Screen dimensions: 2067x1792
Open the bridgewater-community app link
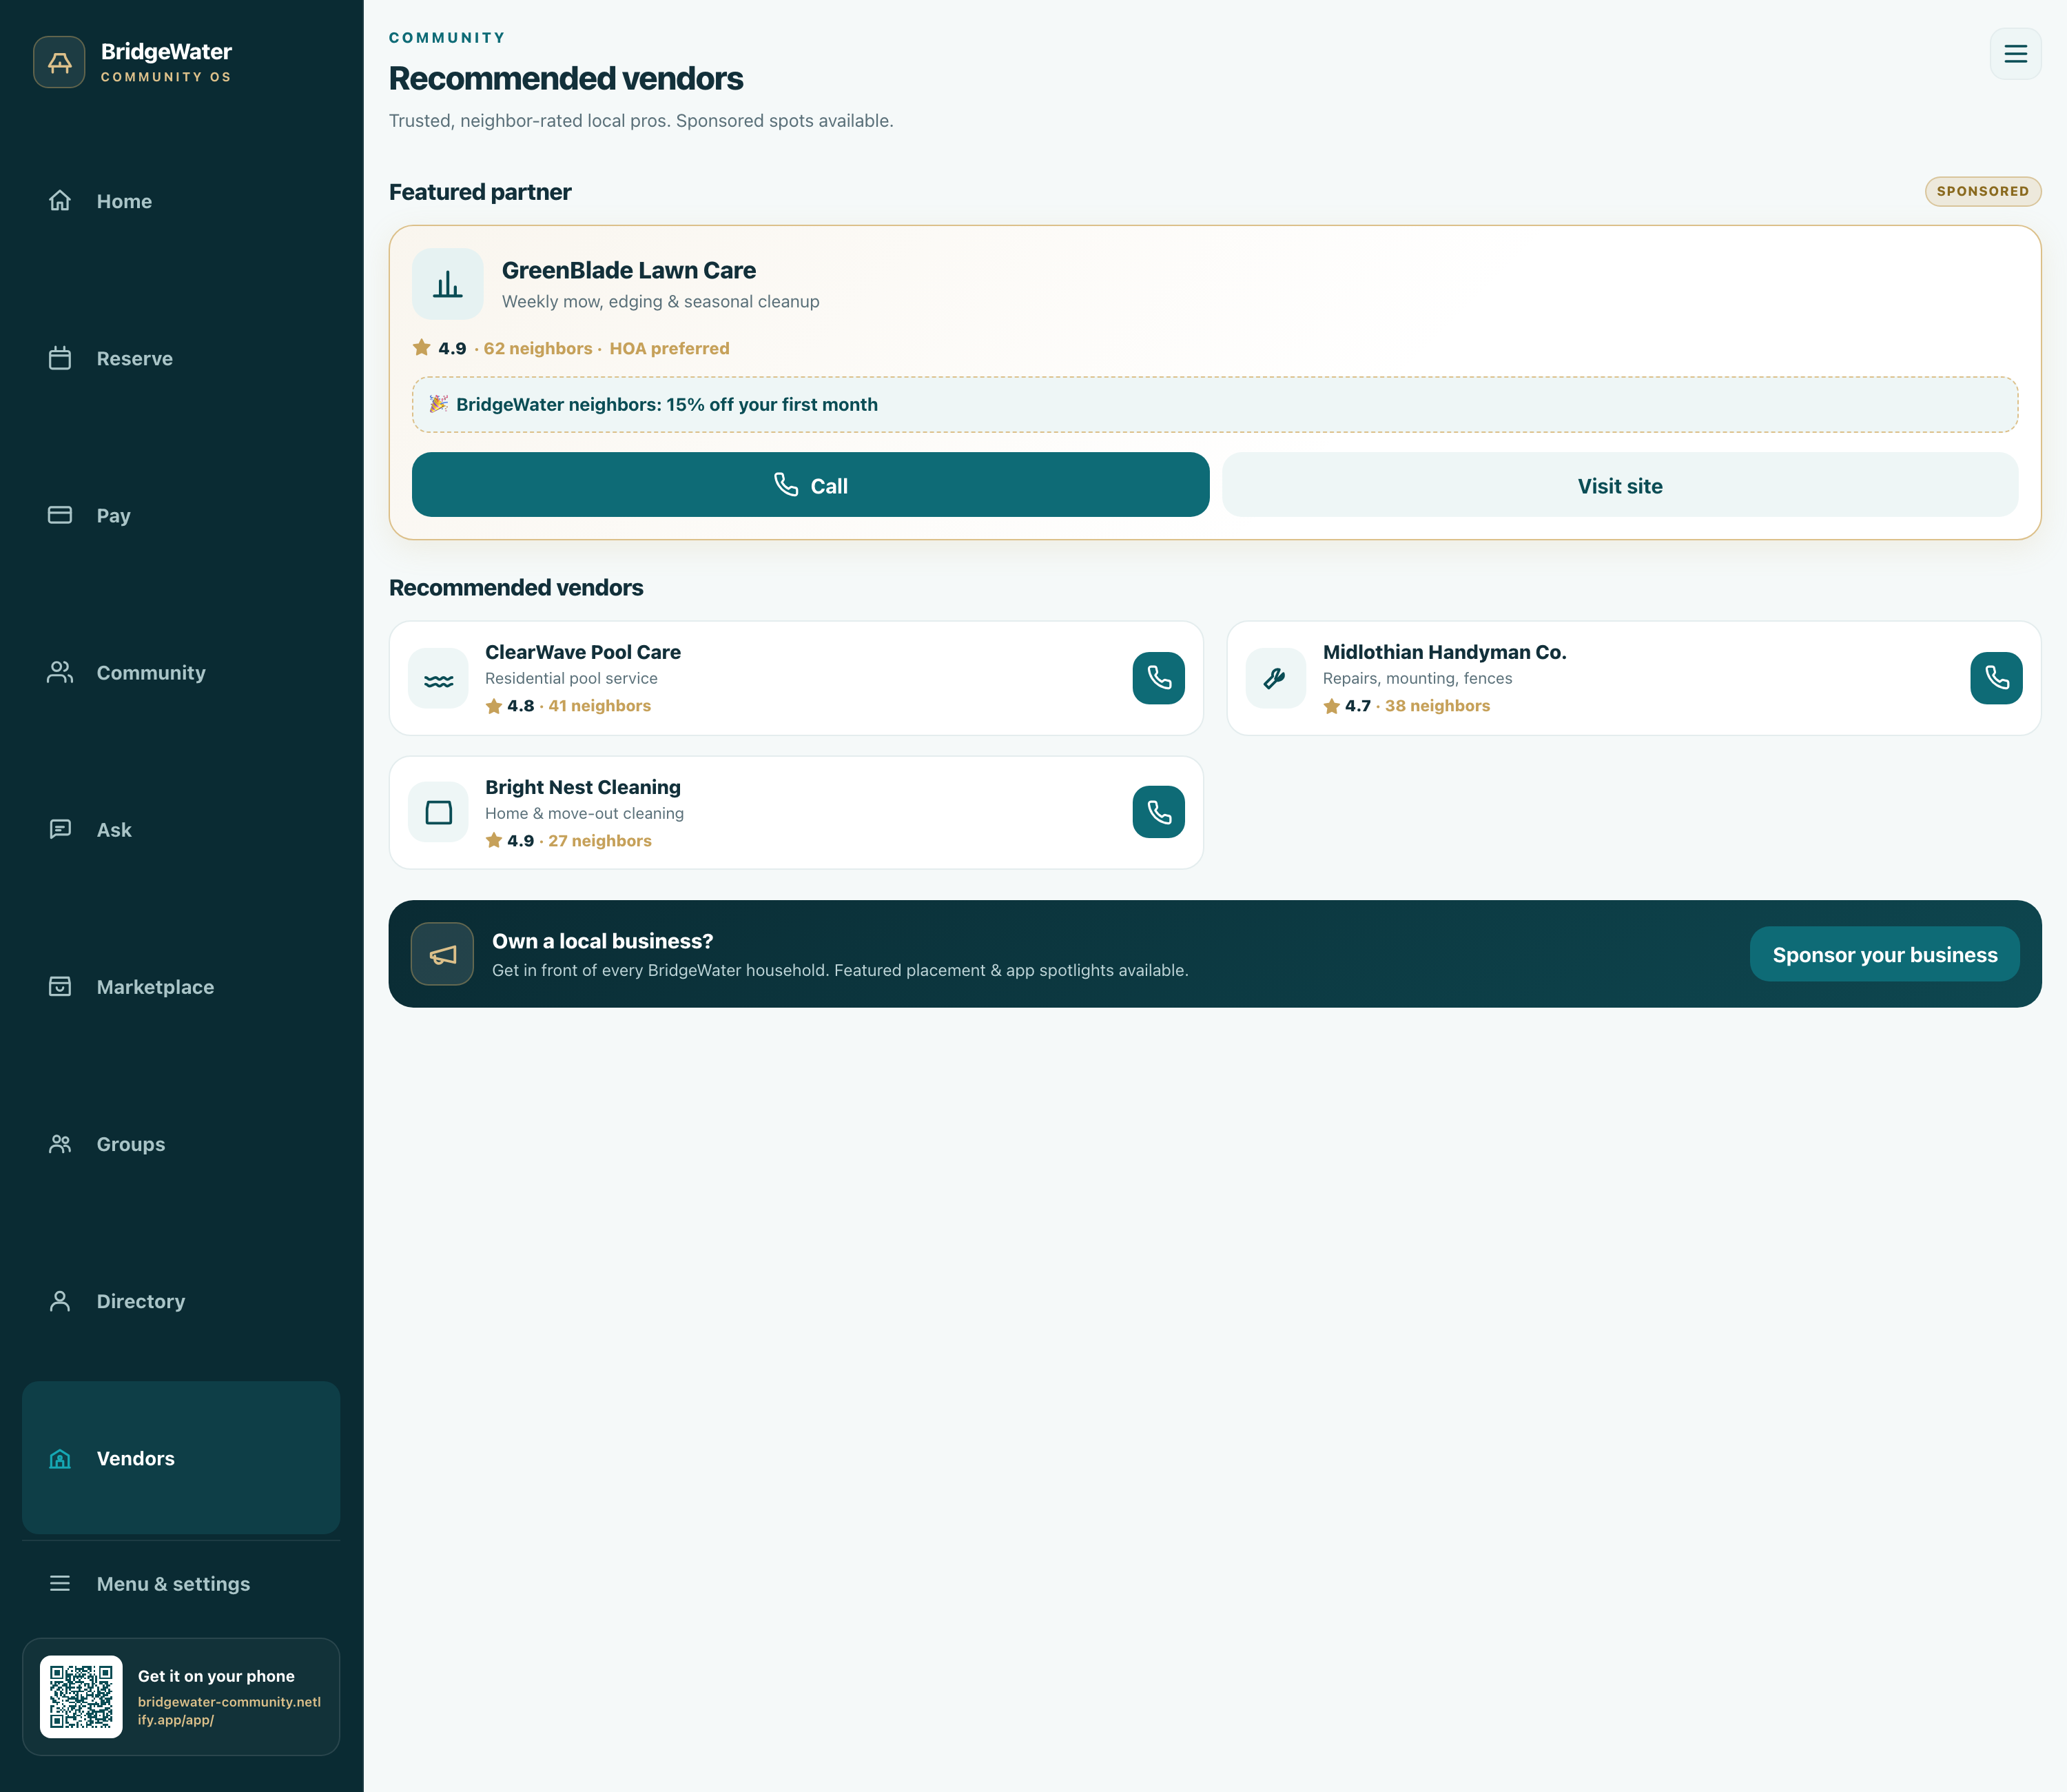(229, 1710)
